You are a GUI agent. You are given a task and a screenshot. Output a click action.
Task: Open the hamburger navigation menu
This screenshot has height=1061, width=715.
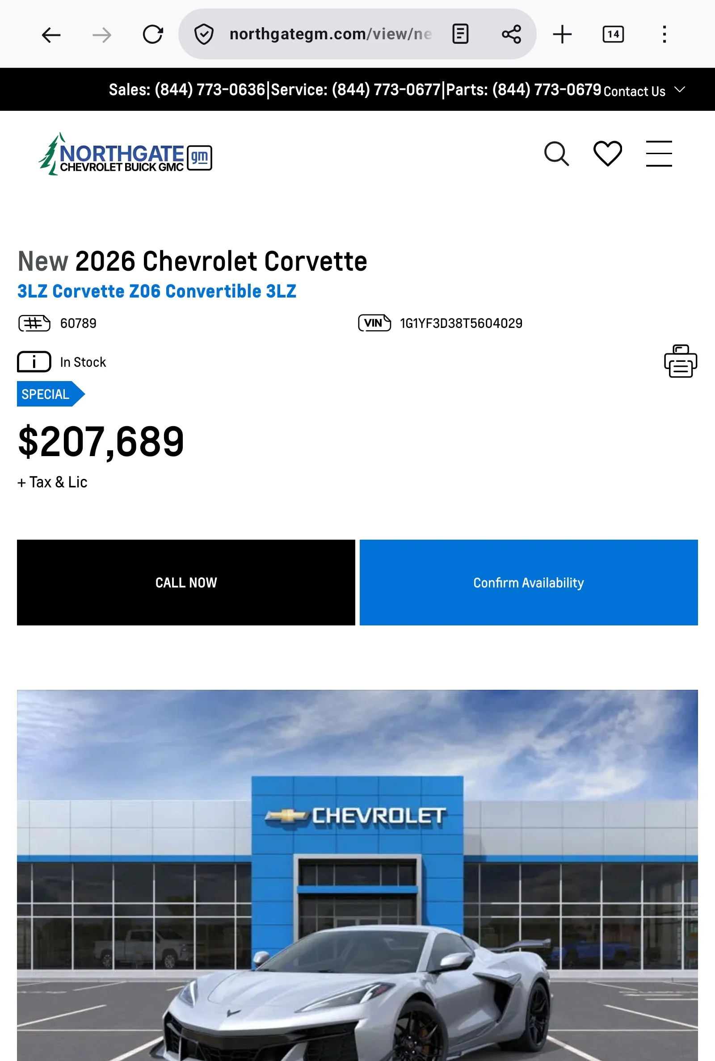[658, 154]
